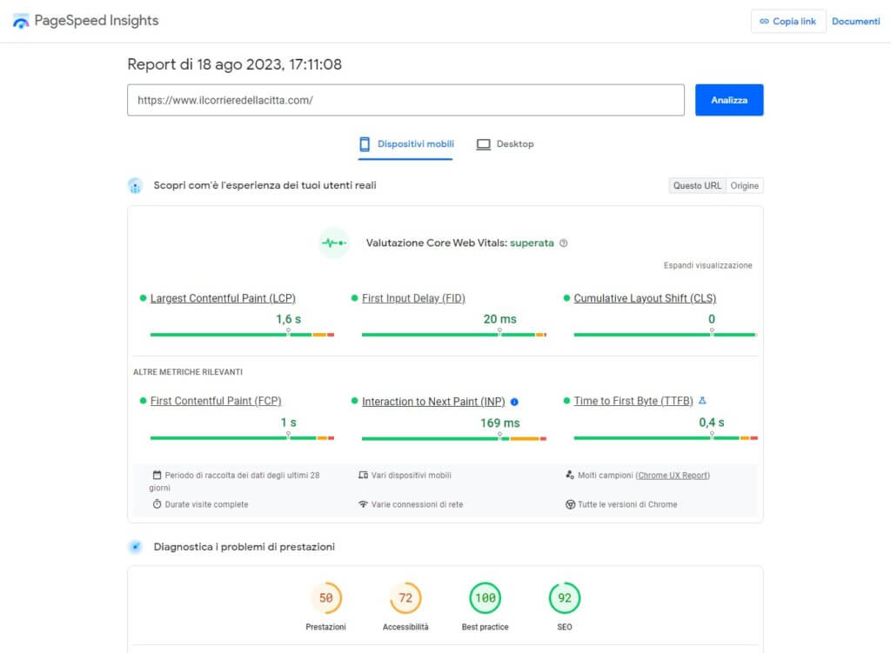Image resolution: width=891 pixels, height=653 pixels.
Task: Click the info icon next to INP
Action: (x=514, y=402)
